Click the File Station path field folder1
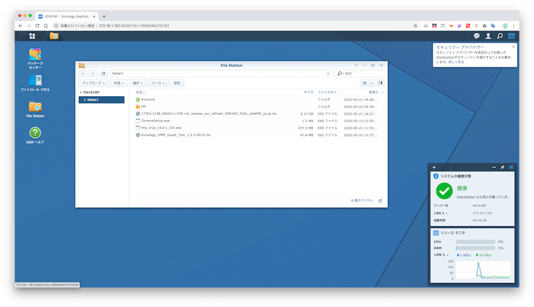Screen dimensions: 534x307 pos(222,73)
